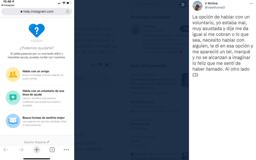The width and height of the screenshot is (256, 160).
Task: Select Habla con un voluntario option
Action: (37, 98)
